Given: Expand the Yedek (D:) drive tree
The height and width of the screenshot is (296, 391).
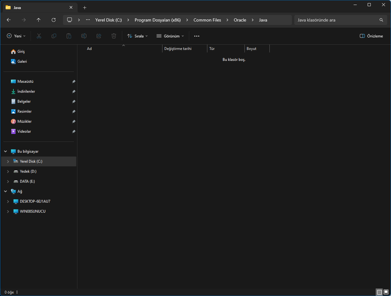Looking at the screenshot, I should point(8,171).
